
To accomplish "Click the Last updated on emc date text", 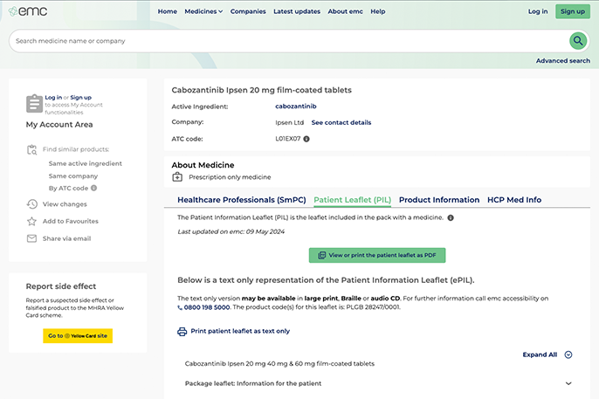I will [x=231, y=231].
